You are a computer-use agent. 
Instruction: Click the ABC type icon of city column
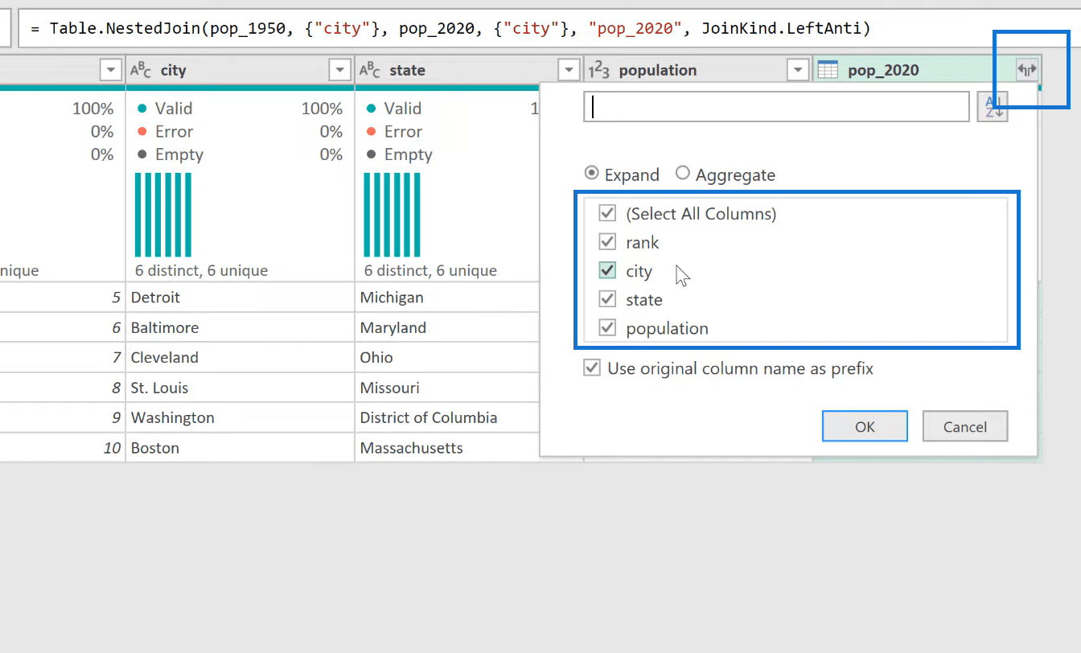(x=141, y=71)
